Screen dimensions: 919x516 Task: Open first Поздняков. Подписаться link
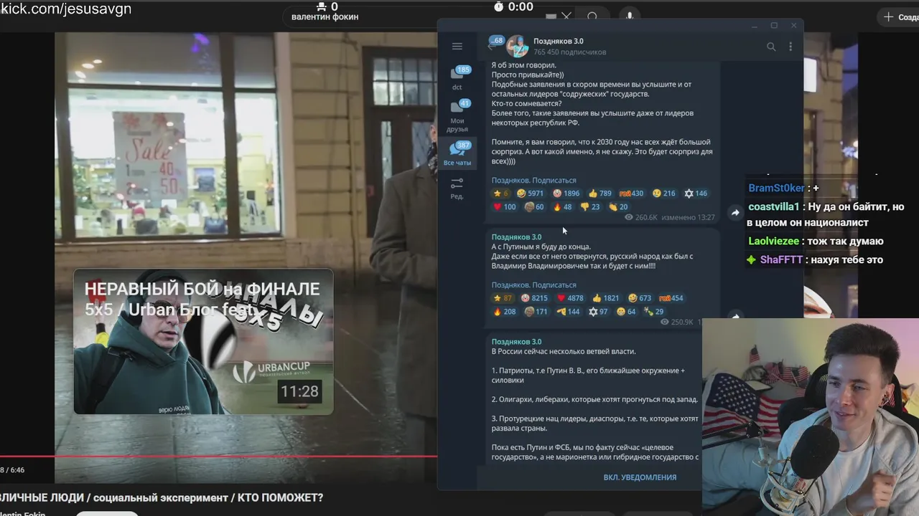coord(533,181)
